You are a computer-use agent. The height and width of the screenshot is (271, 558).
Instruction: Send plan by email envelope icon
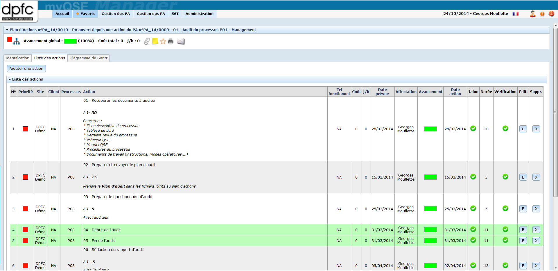pos(181,41)
